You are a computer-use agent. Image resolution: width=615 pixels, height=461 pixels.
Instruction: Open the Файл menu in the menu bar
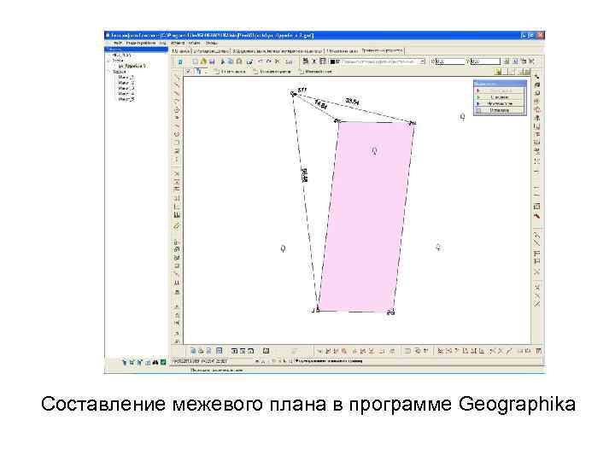point(118,43)
